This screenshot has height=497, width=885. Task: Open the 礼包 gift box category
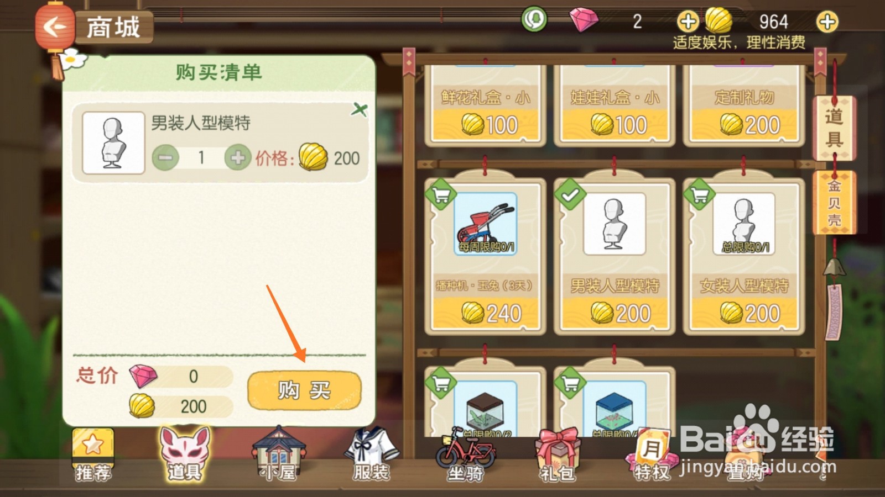click(558, 454)
